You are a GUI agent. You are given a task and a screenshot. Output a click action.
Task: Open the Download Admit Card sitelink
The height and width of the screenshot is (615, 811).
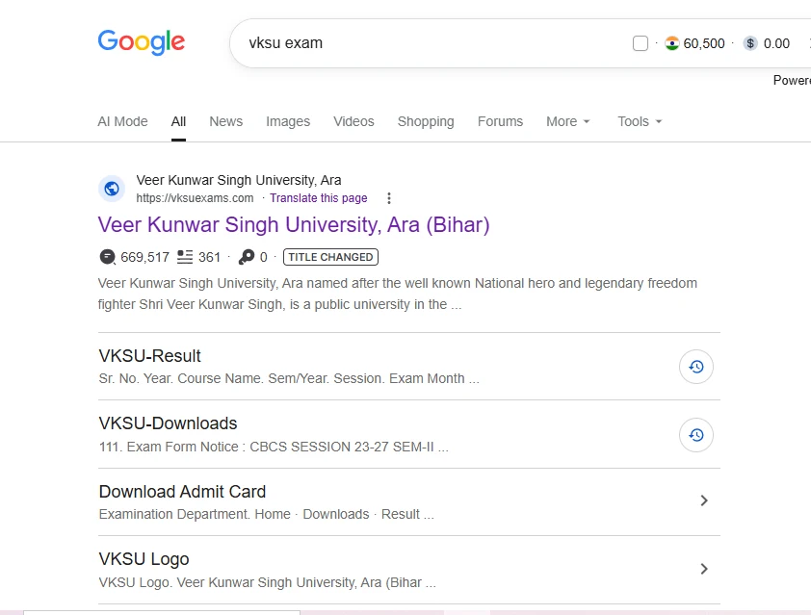(182, 492)
